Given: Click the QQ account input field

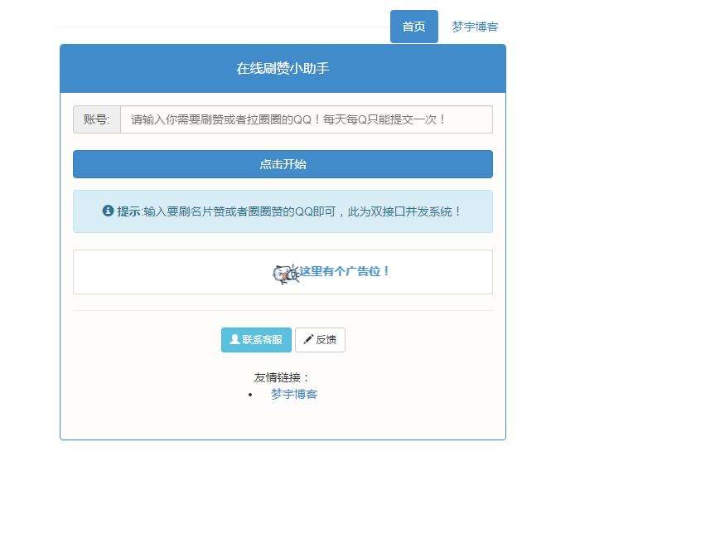Looking at the screenshot, I should [x=306, y=119].
